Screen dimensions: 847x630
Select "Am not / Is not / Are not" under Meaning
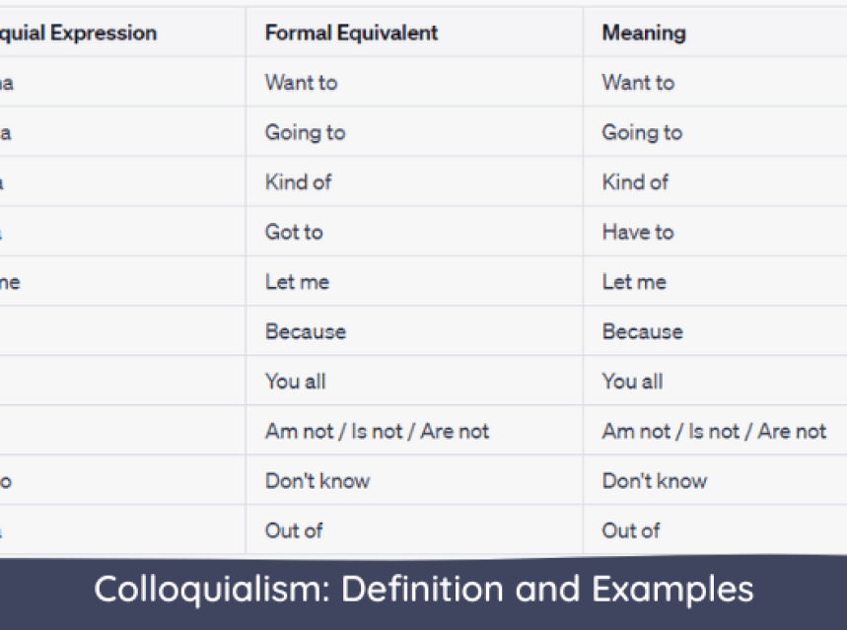click(714, 431)
